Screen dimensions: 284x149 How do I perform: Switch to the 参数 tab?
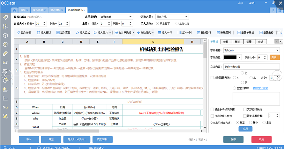[x=226, y=42]
